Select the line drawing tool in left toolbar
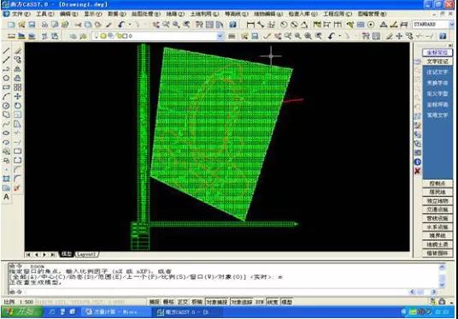The height and width of the screenshot is (319, 458). tap(6, 50)
